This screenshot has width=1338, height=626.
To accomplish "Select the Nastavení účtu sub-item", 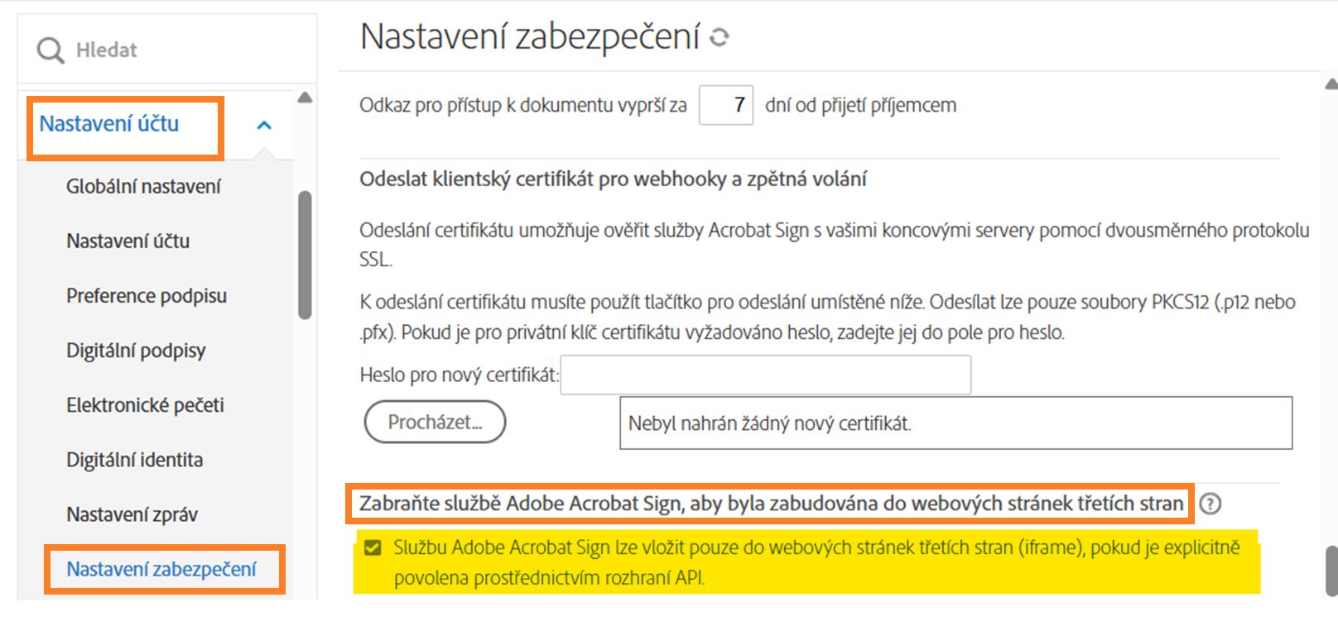I will (x=128, y=241).
